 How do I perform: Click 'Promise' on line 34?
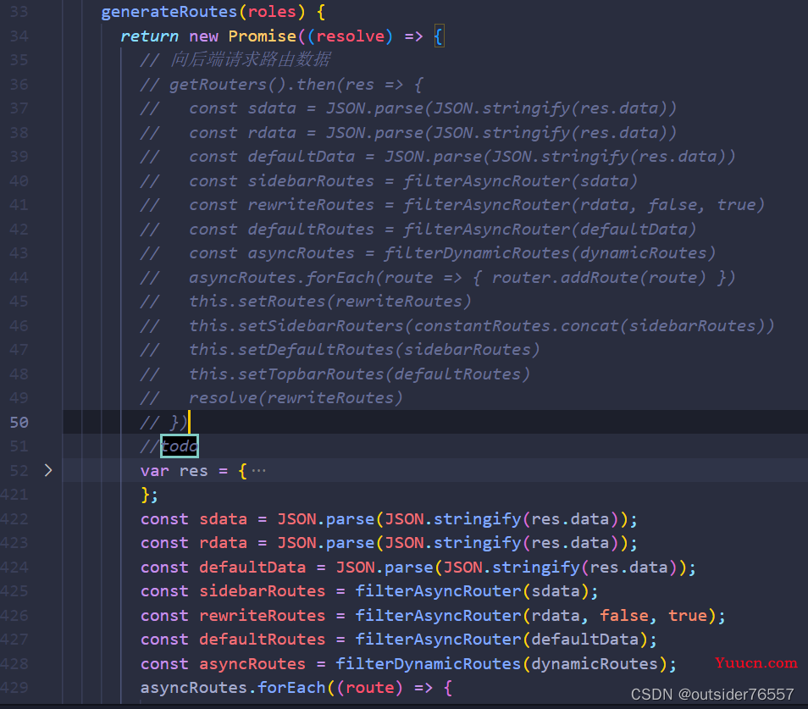click(263, 36)
